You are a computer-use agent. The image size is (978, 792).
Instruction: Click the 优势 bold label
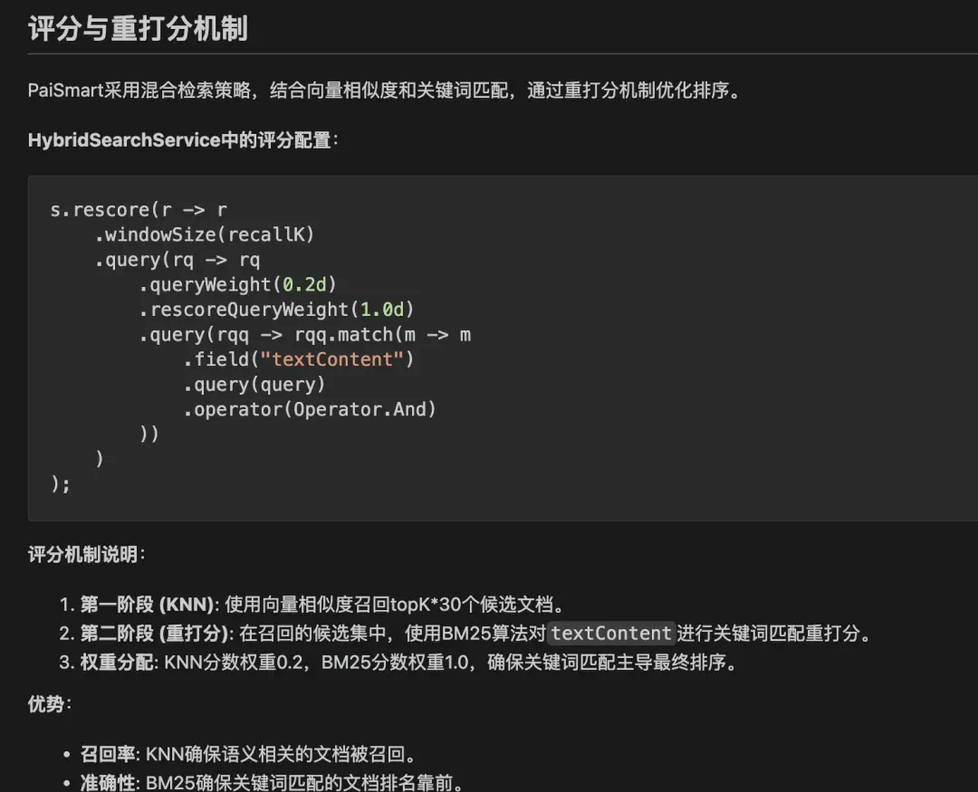pyautogui.click(x=49, y=704)
